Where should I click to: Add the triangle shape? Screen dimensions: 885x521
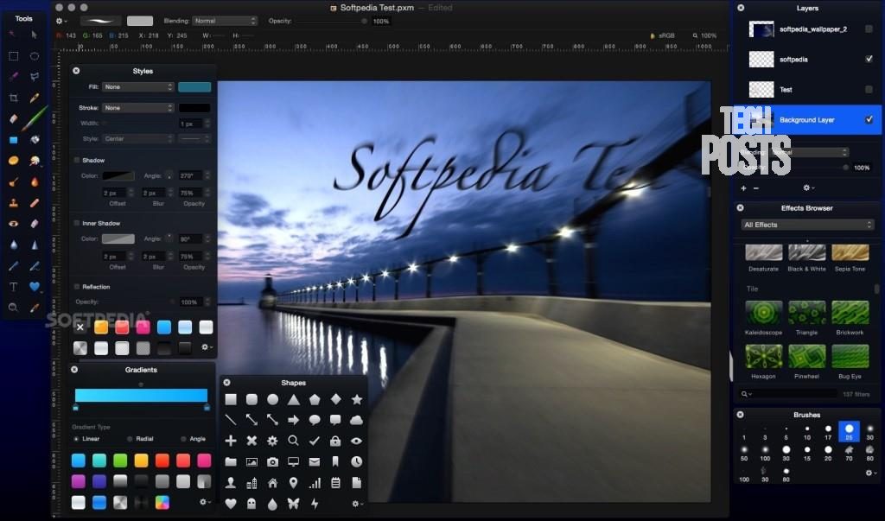point(294,400)
